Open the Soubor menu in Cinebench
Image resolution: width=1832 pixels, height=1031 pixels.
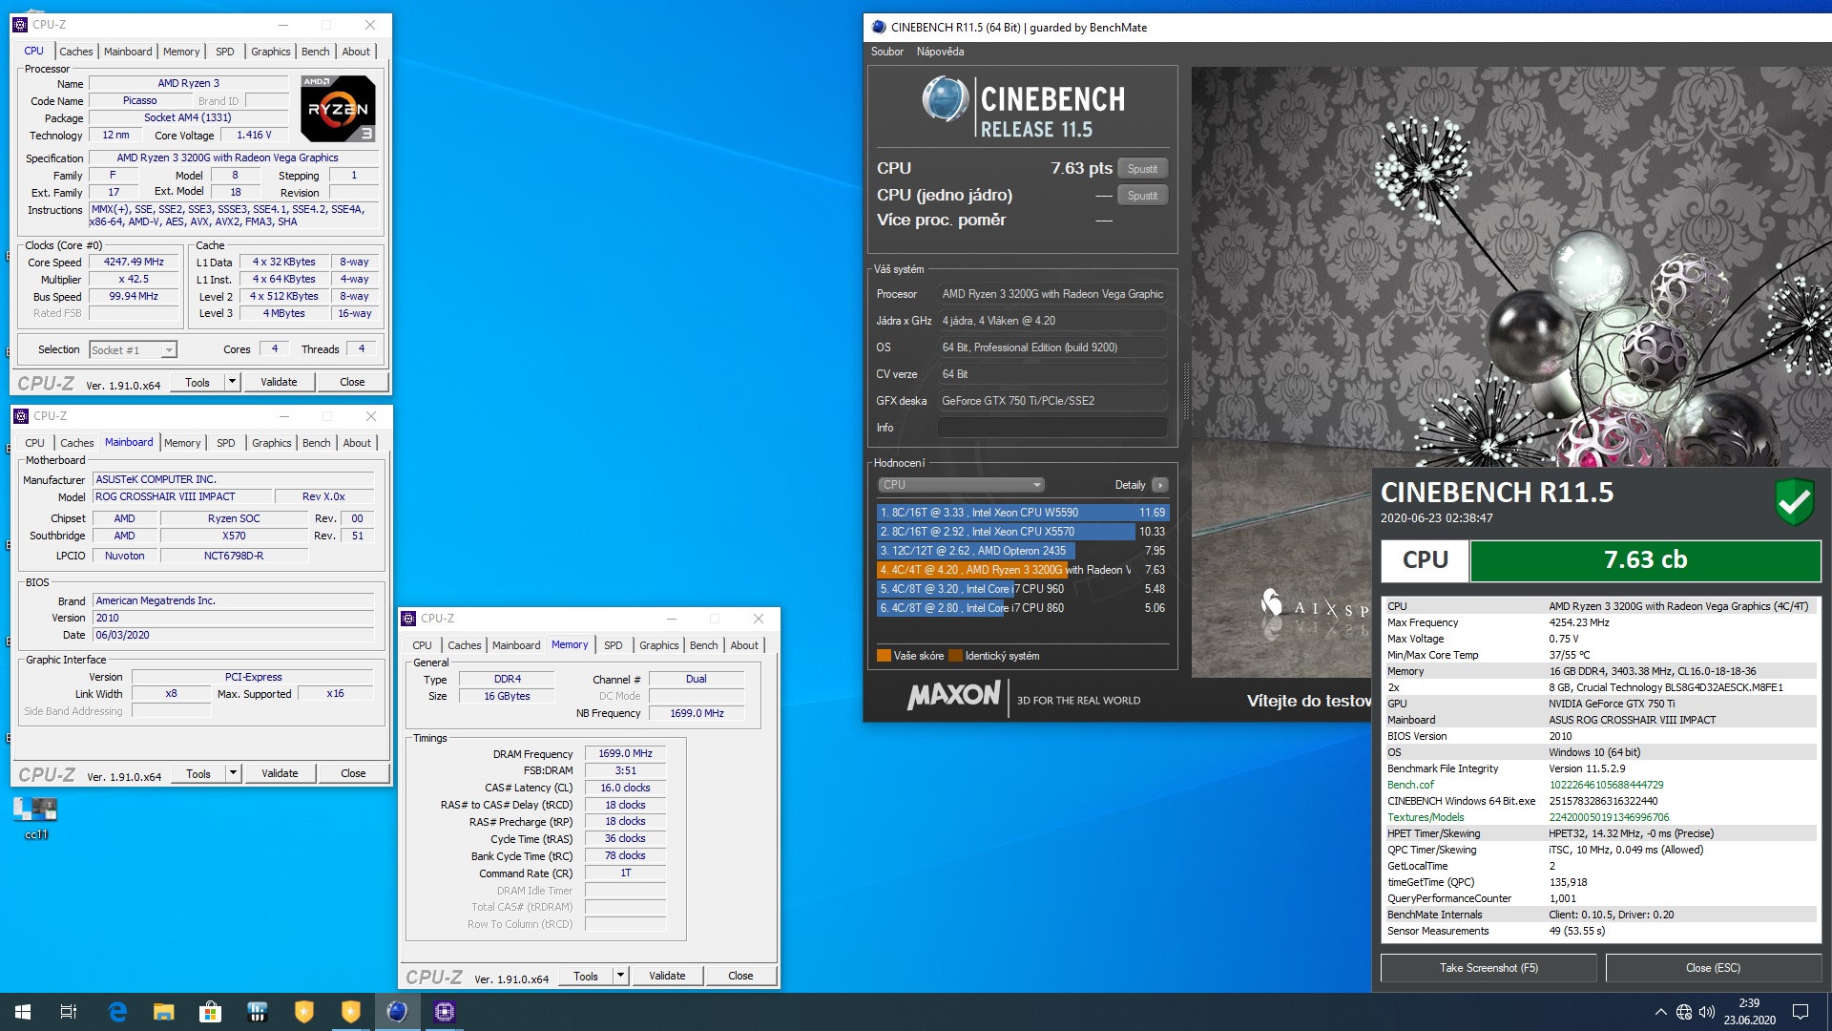(887, 52)
